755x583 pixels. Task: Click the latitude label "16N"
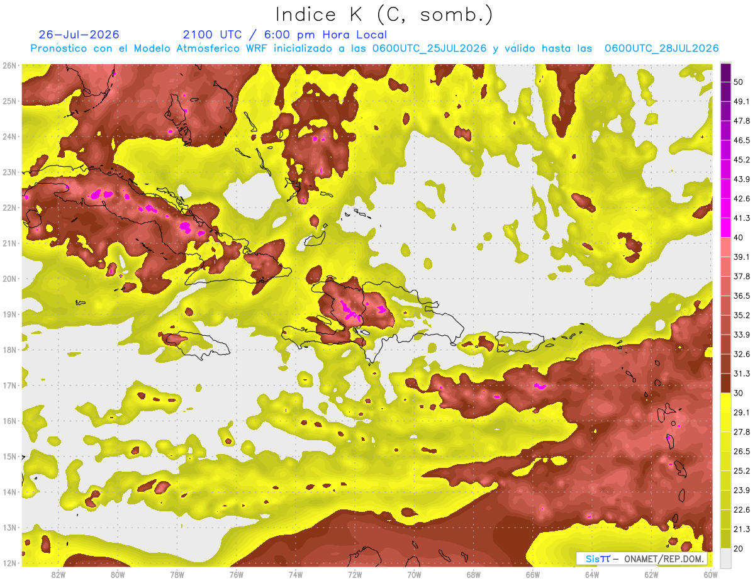[x=9, y=421]
